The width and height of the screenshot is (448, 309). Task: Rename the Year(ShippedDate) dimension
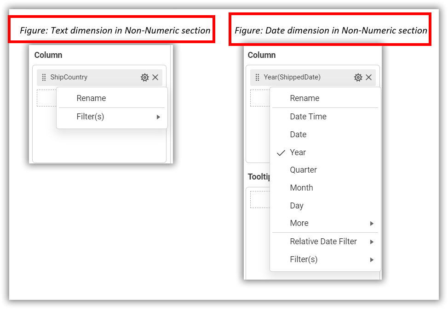tap(304, 98)
